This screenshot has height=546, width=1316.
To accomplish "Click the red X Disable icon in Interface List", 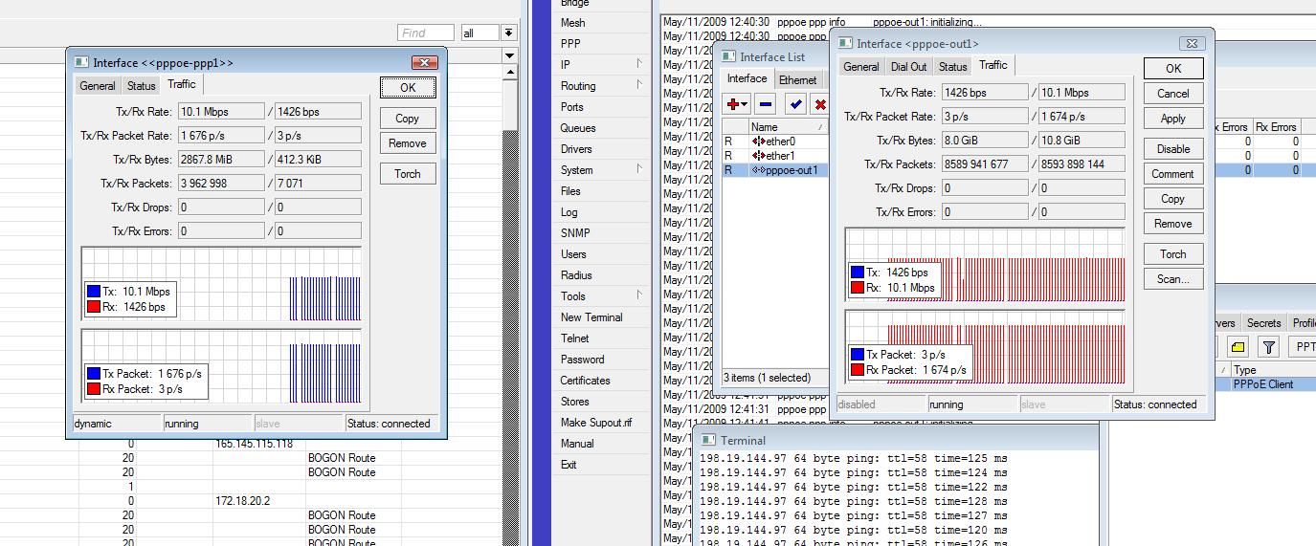I will (820, 104).
